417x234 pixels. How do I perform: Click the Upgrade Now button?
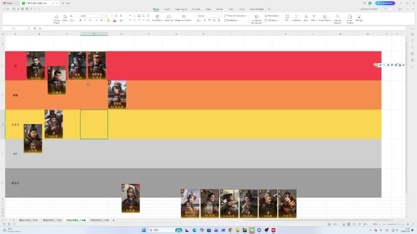click(x=385, y=3)
